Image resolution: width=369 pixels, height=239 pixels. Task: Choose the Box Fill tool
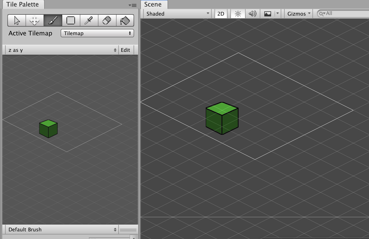[71, 20]
